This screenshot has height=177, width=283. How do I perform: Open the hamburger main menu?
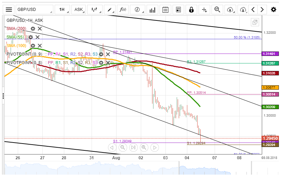(x=9, y=10)
